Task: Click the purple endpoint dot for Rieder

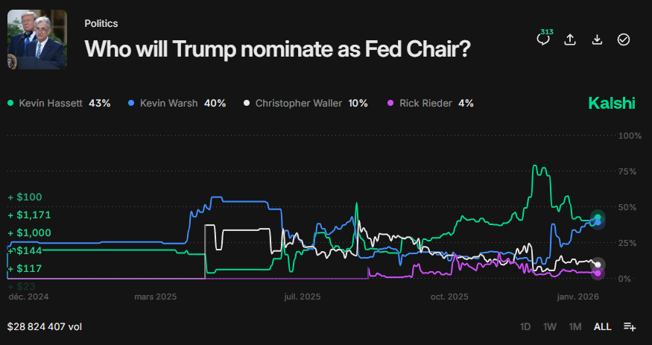Action: [x=598, y=273]
